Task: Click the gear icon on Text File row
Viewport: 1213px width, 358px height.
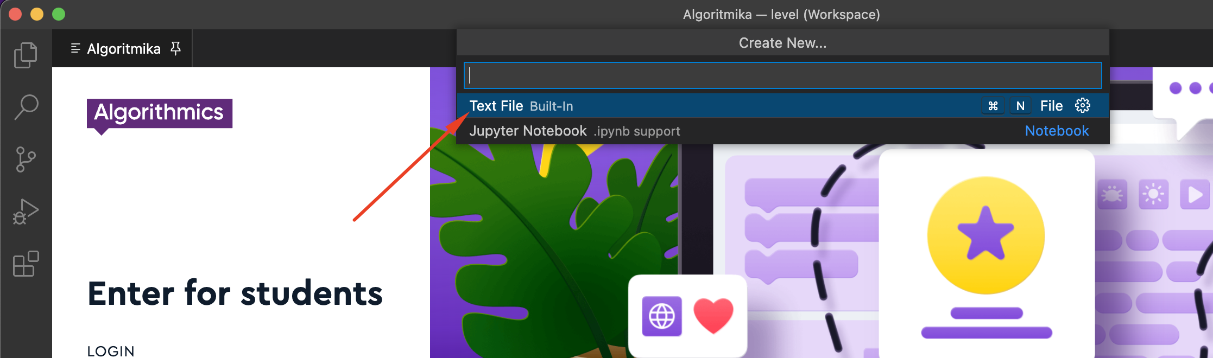Action: (x=1082, y=106)
